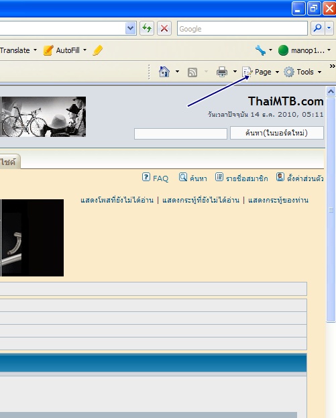Click the AutoFill pencil icon
Screen dimensions: 336x418
48,50
